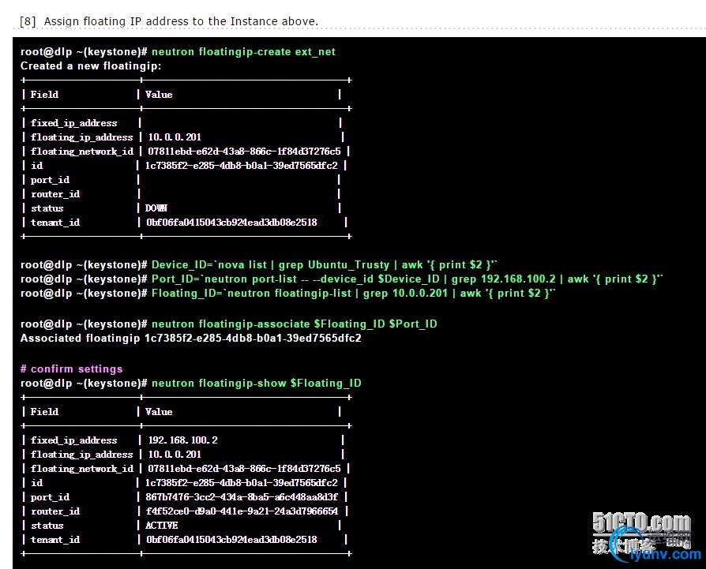Click the 'Floating_ID=`neutron floatingip-list' command

[354, 294]
